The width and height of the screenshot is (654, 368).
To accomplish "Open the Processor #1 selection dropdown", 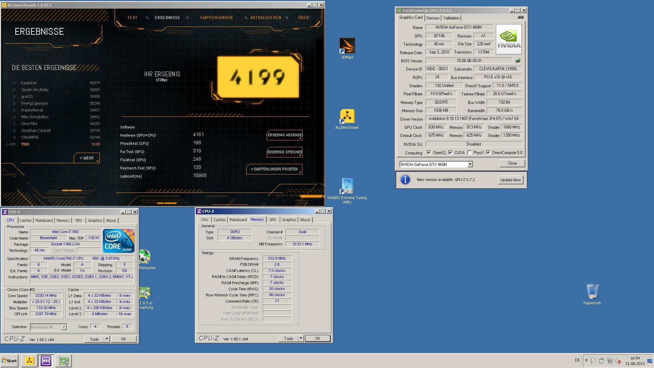I will point(64,327).
